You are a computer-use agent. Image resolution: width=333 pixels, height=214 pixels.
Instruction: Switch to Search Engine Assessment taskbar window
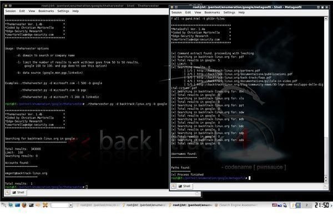coord(236,205)
